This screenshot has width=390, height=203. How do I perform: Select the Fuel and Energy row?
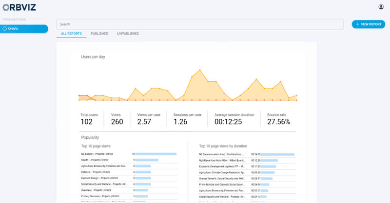tap(129, 178)
